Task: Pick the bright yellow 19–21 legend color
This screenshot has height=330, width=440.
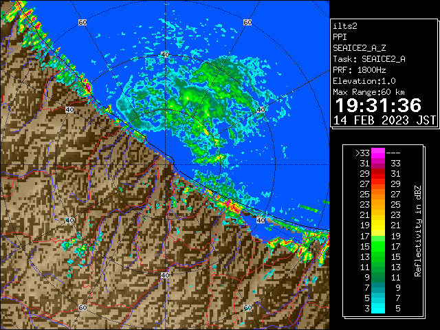Action: (x=378, y=225)
